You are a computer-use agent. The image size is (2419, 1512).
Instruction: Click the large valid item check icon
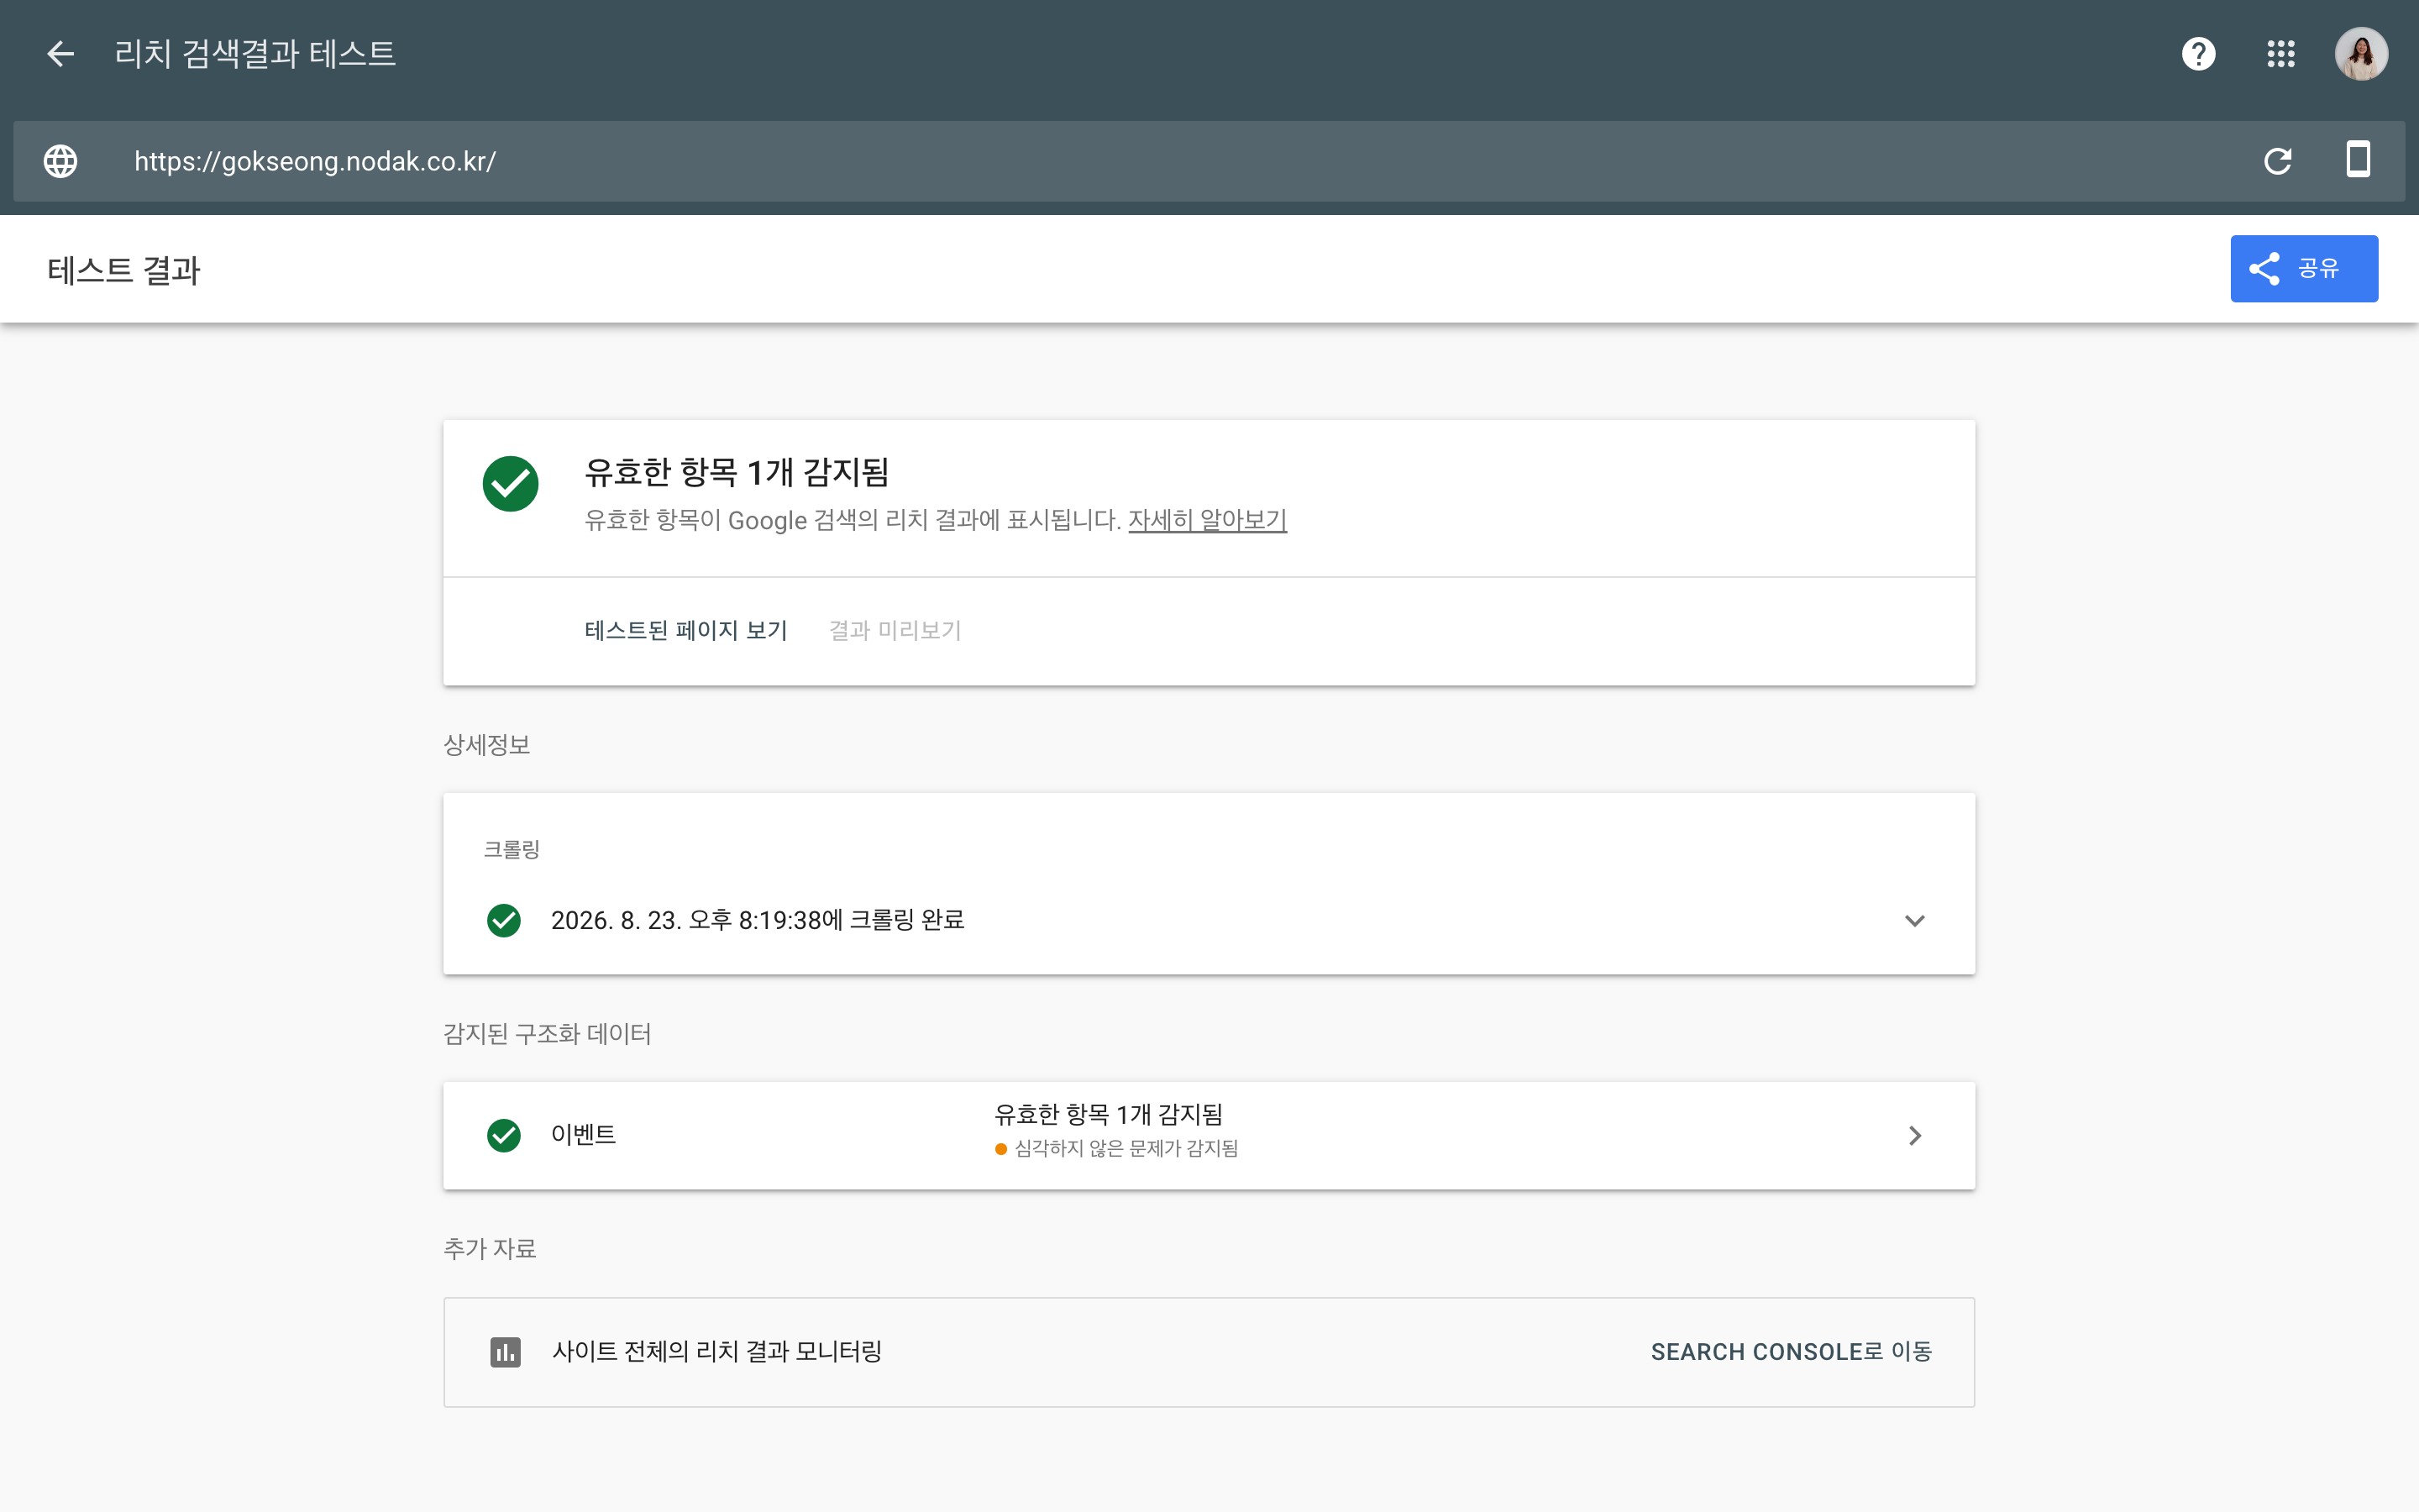click(511, 484)
